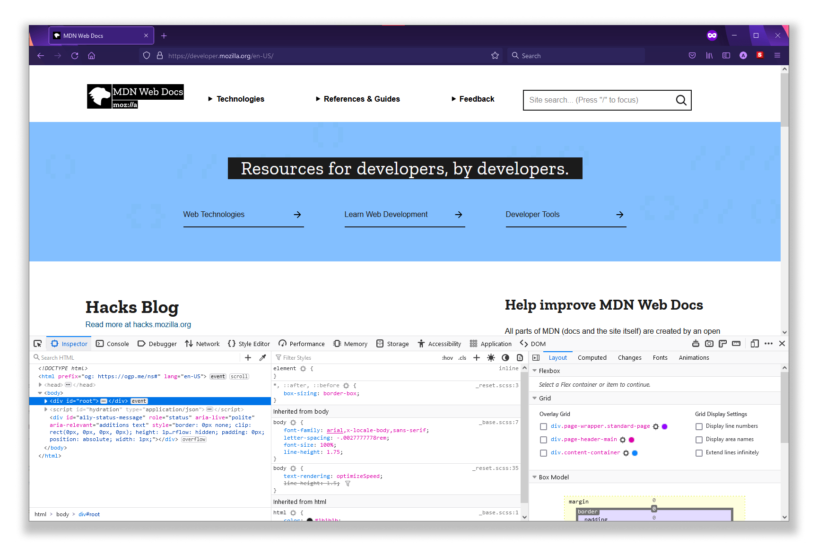
Task: Expand the head element in HTML tree
Action: [41, 385]
